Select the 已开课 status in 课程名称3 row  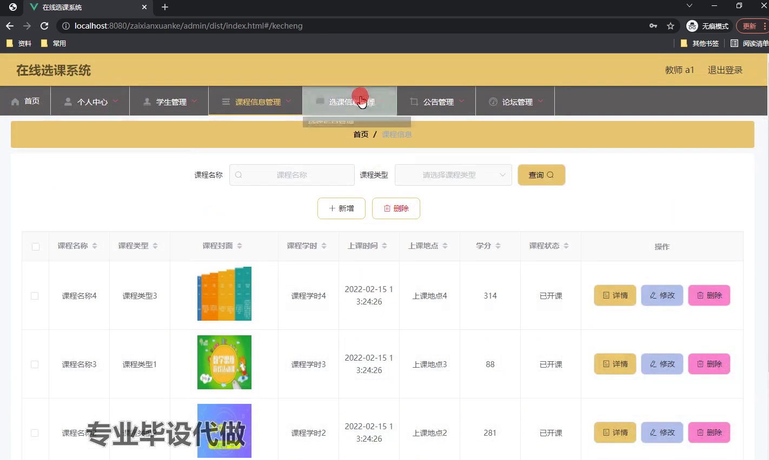click(551, 364)
